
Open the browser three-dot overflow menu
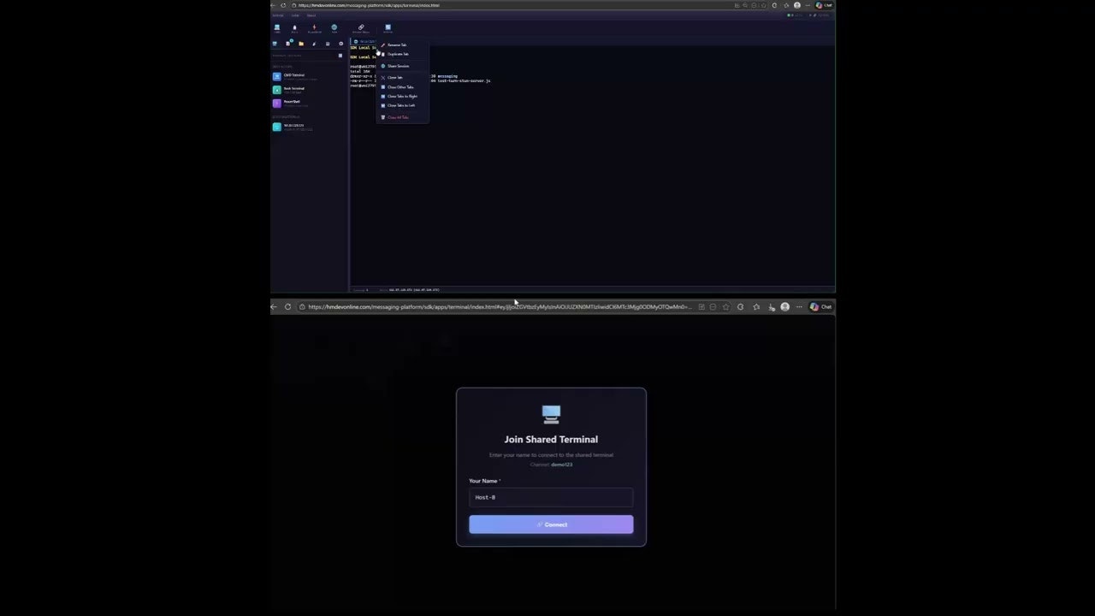click(799, 306)
